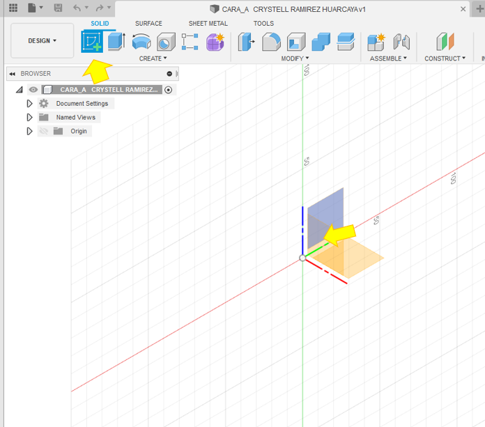Image resolution: width=485 pixels, height=427 pixels.
Task: Open the MODIFY dropdown menu
Action: click(295, 58)
